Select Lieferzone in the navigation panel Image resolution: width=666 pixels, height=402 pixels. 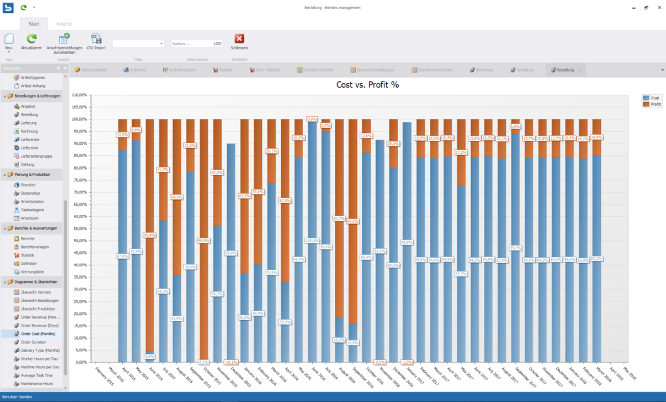(29, 147)
